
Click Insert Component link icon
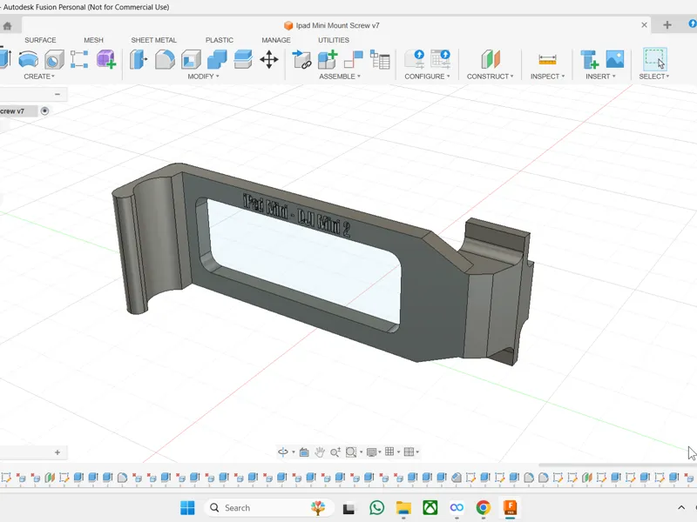click(301, 59)
